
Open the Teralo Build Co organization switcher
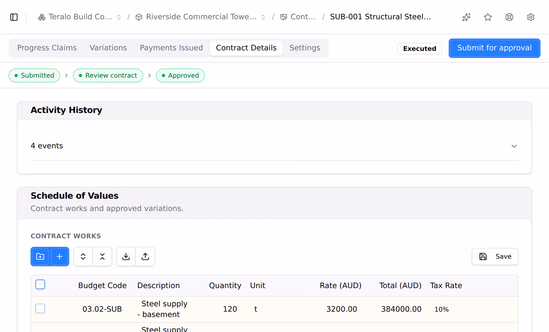(x=119, y=17)
